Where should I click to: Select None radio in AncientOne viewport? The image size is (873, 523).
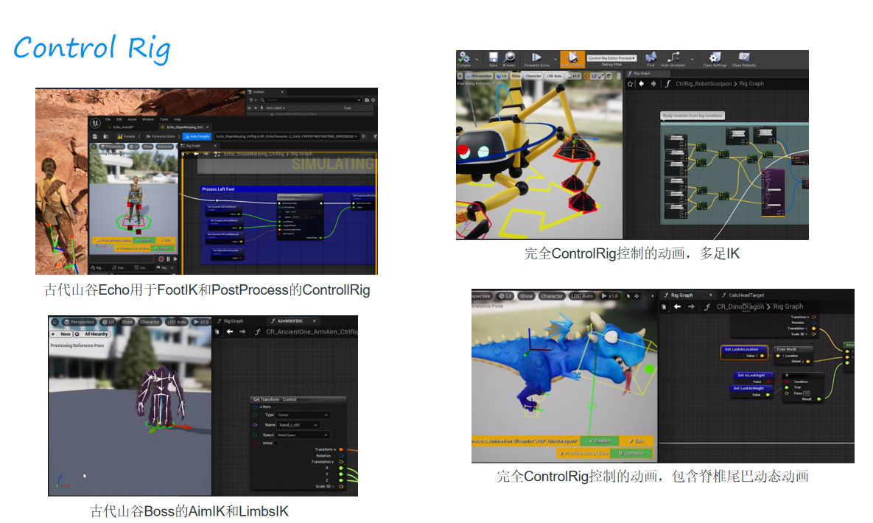[61, 334]
